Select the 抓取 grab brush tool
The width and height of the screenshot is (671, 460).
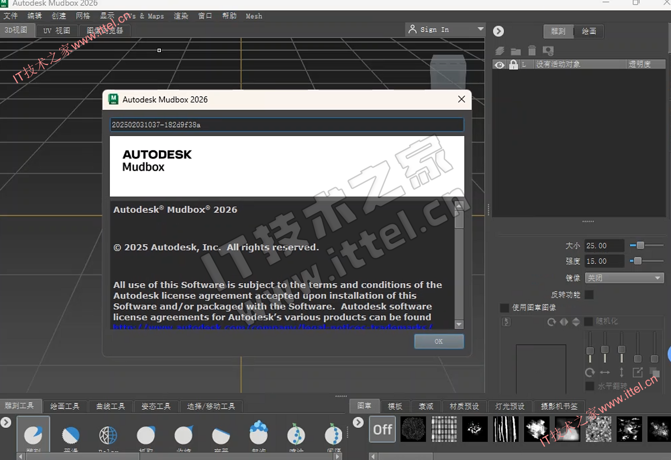point(146,435)
